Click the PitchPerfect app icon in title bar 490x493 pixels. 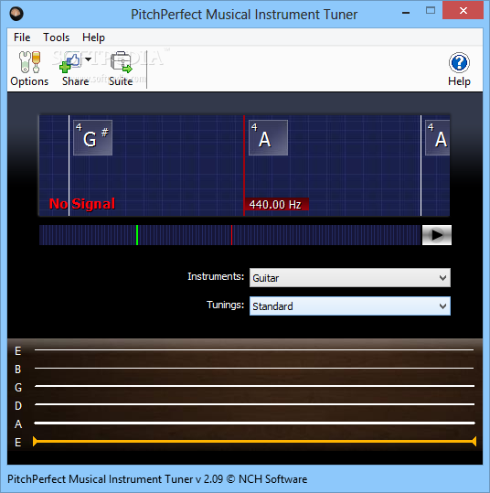click(16, 14)
